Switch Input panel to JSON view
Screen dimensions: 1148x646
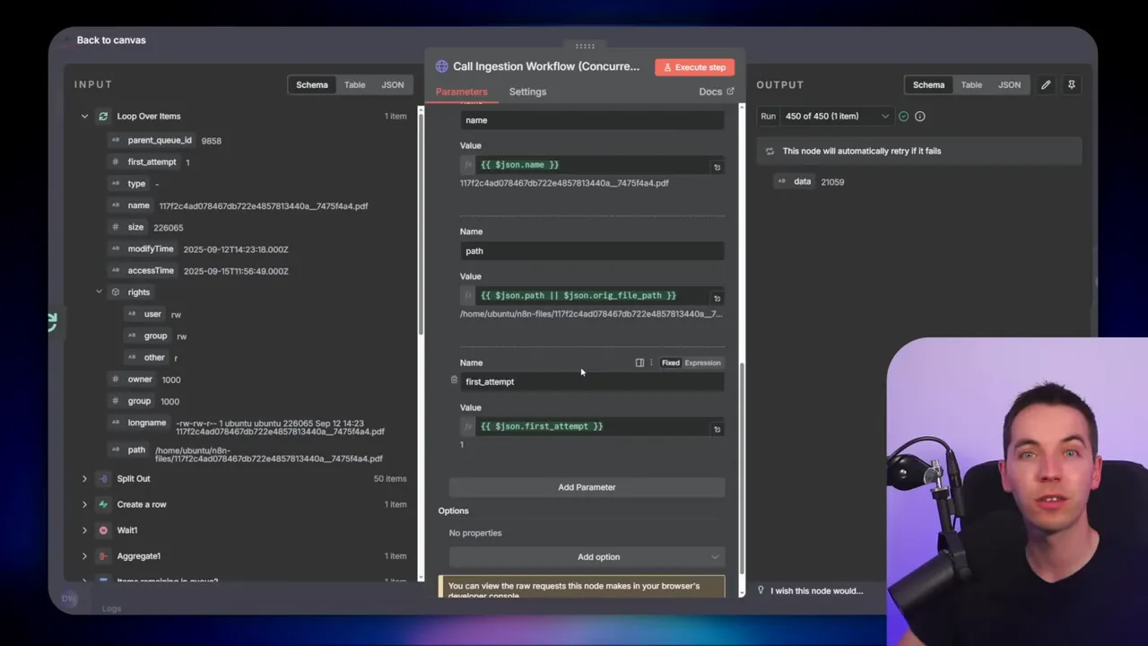(x=393, y=84)
